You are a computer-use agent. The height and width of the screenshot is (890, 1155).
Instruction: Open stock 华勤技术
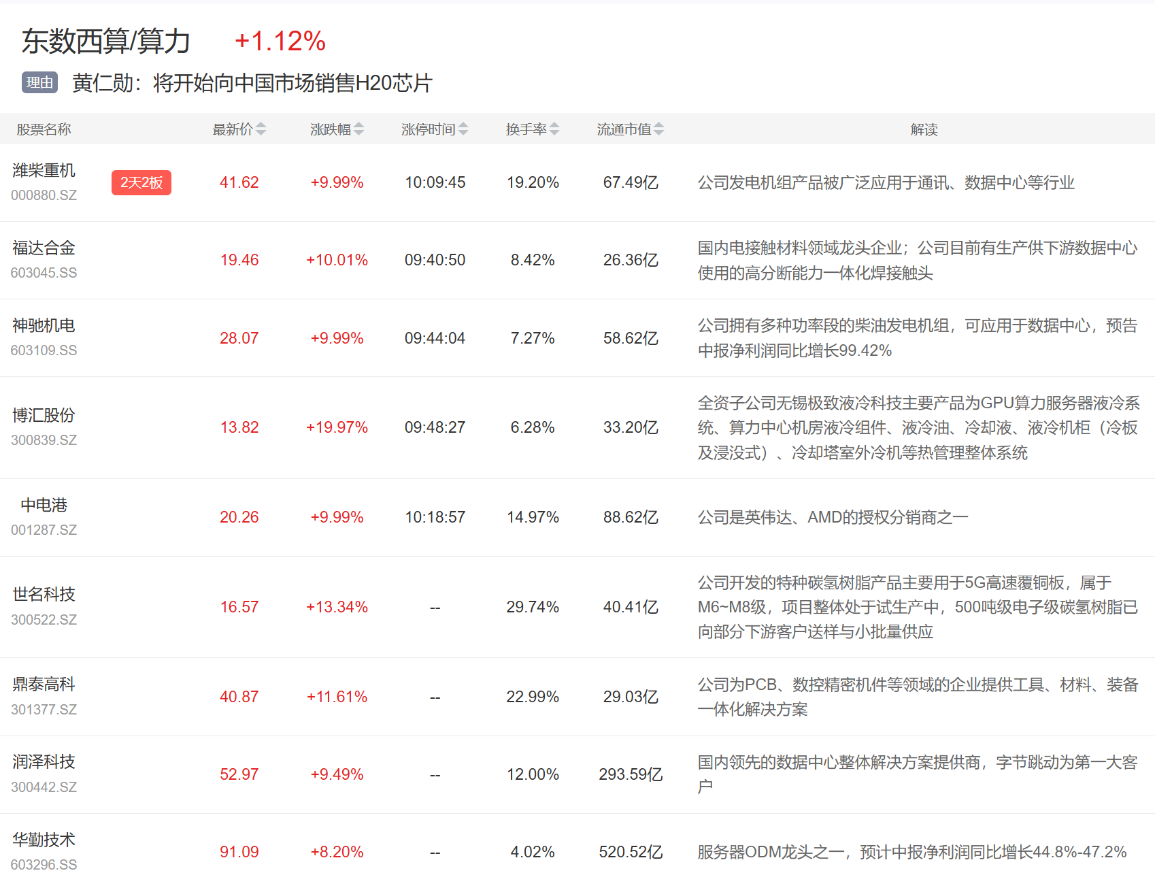pos(44,840)
